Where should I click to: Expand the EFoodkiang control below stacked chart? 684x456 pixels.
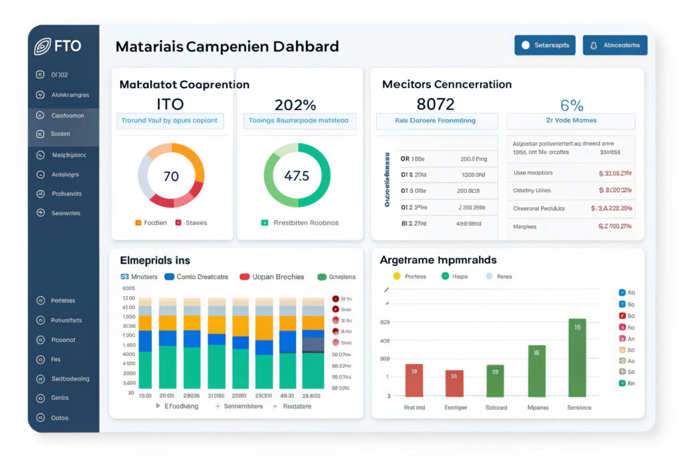[158, 406]
